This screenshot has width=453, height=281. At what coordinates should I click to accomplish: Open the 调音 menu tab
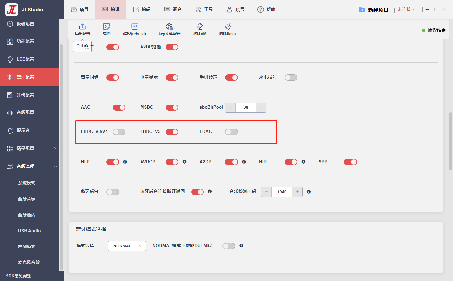click(x=173, y=10)
